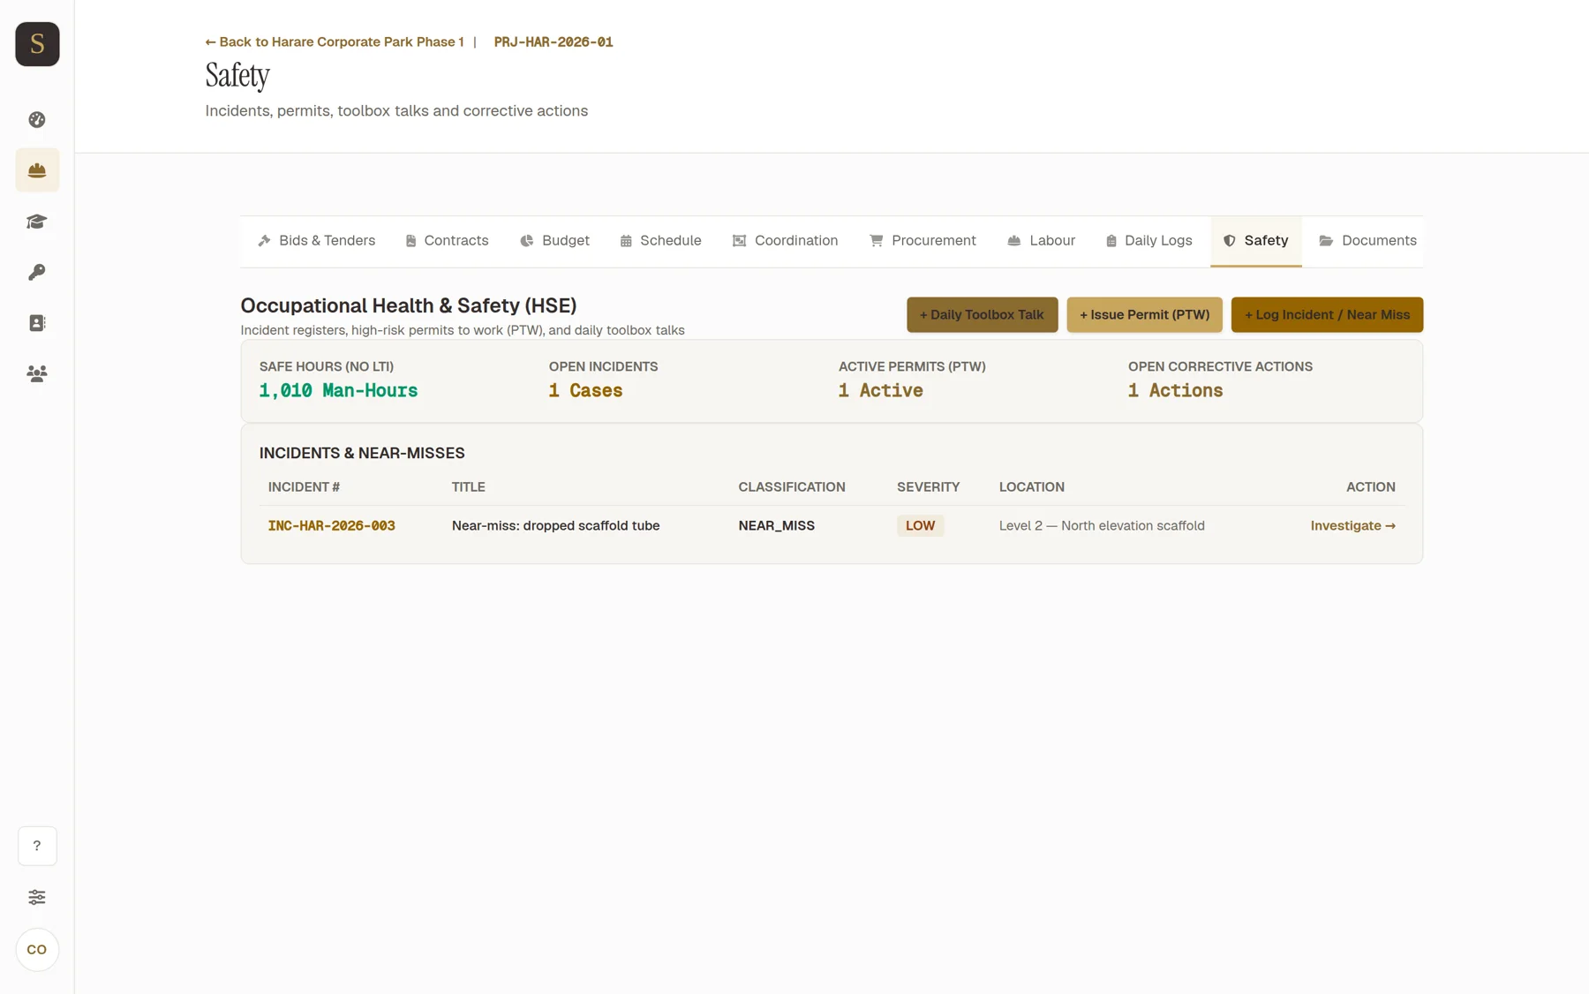Image resolution: width=1589 pixels, height=994 pixels.
Task: Click the S logo in the sidebar
Action: (x=37, y=44)
